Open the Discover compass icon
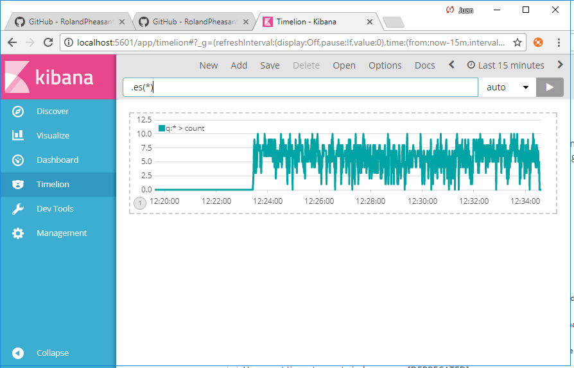 [x=17, y=112]
